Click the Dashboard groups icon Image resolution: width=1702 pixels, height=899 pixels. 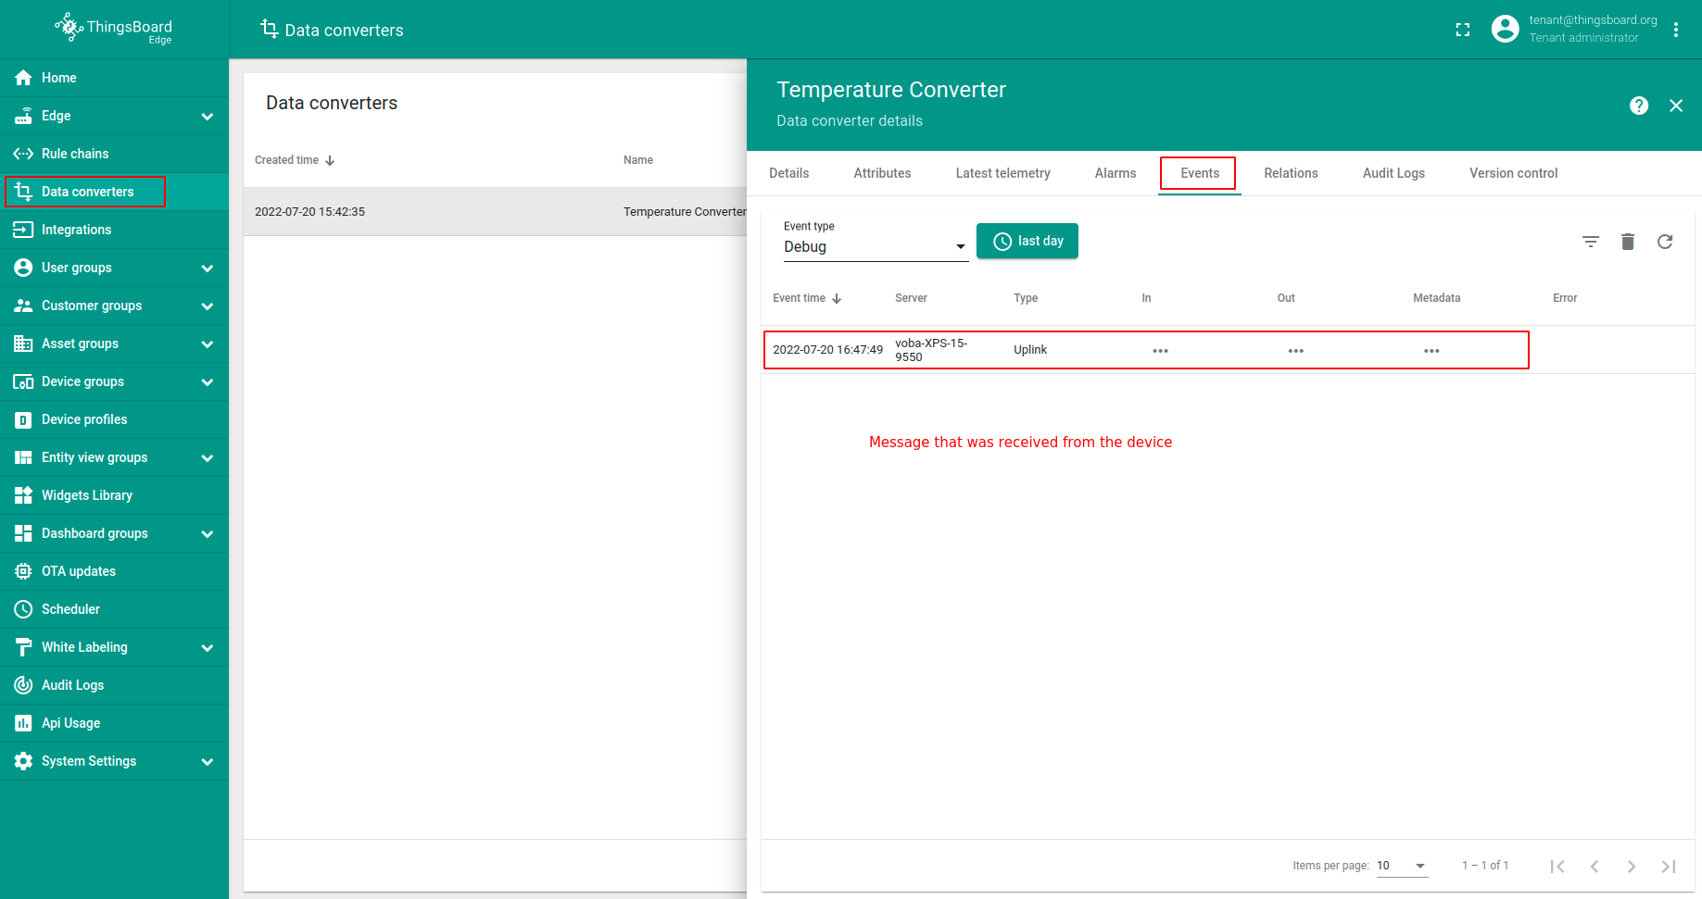tap(23, 533)
